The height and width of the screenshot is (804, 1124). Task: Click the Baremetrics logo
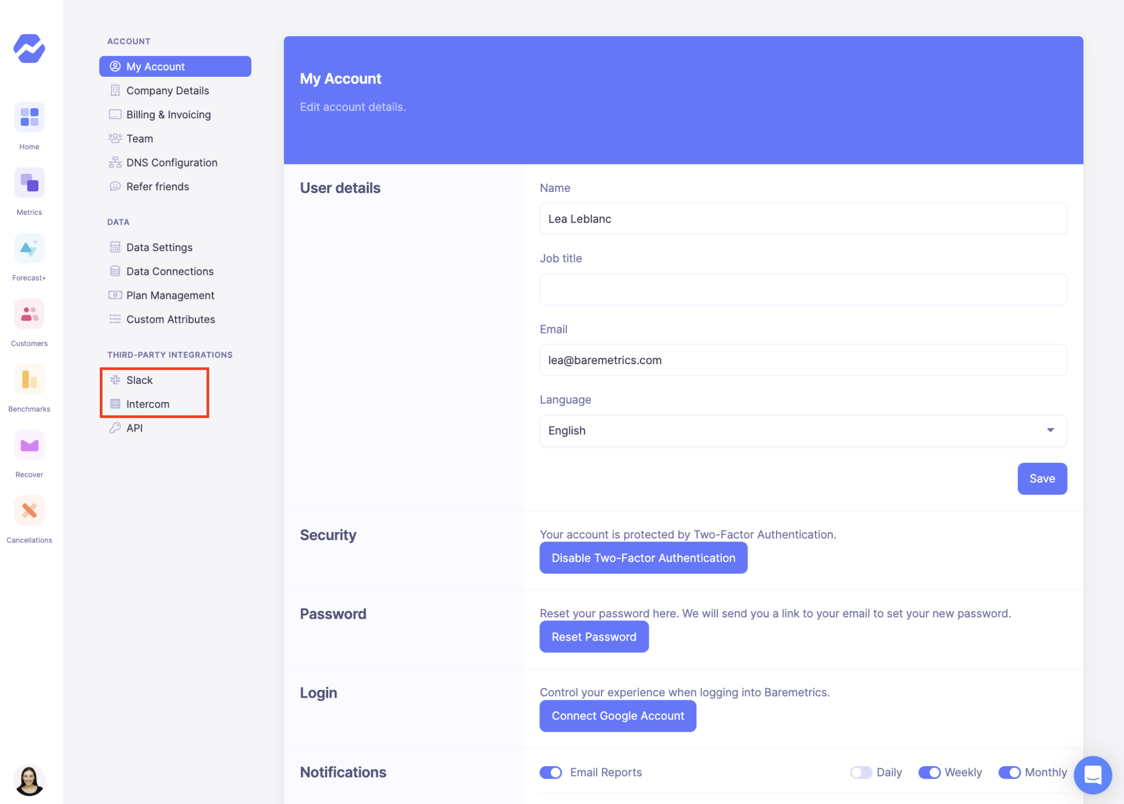click(x=29, y=48)
